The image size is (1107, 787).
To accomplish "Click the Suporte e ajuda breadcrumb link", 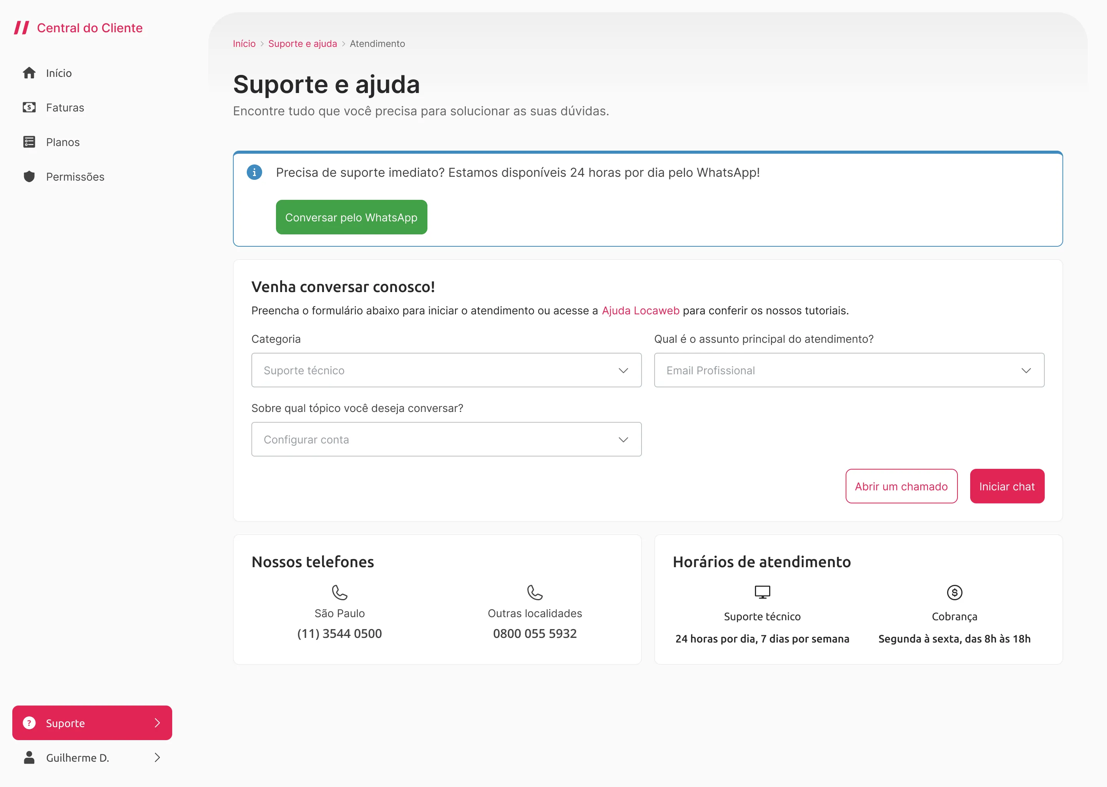I will click(303, 43).
